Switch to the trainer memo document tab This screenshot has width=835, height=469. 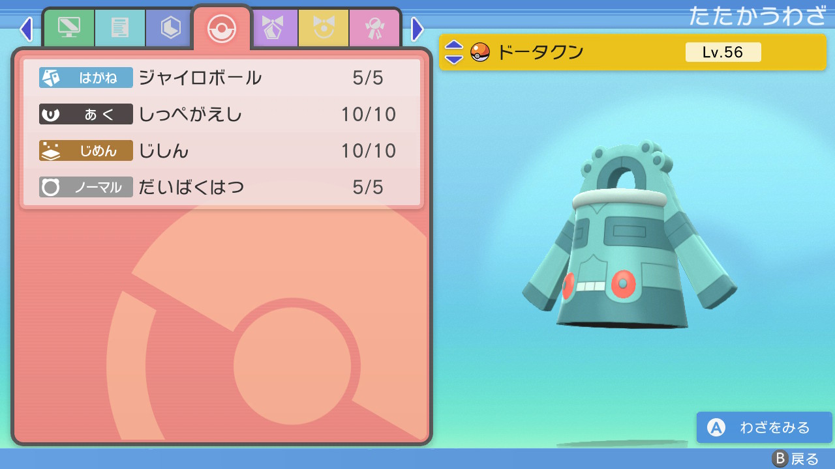pos(120,29)
